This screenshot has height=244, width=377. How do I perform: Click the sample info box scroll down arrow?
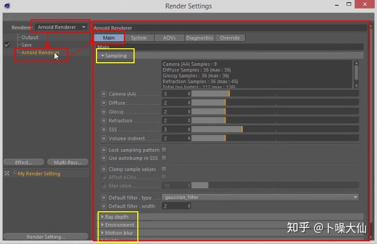[356, 86]
